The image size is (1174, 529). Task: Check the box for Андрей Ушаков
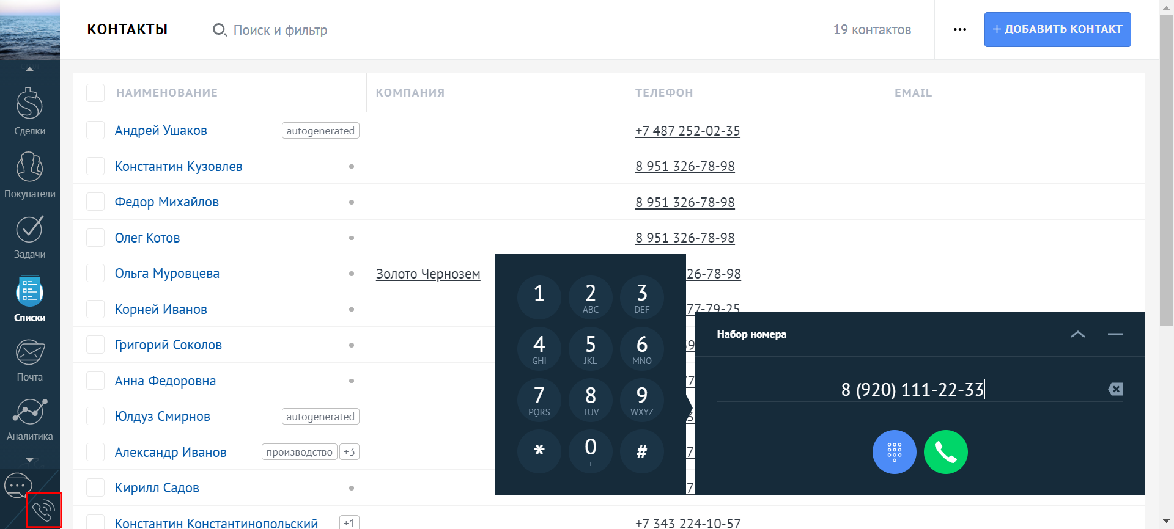[95, 130]
